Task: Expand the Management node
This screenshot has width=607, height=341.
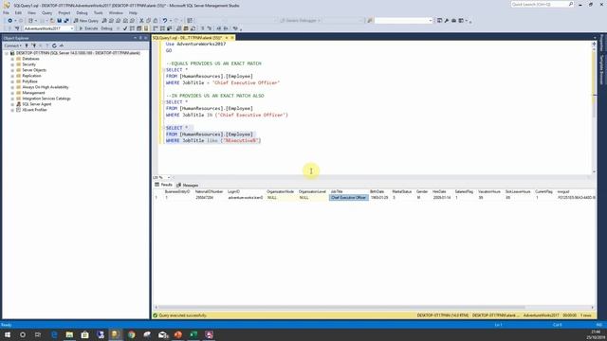Action: coord(12,93)
